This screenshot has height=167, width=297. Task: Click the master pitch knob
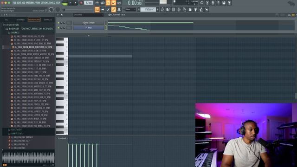coord(58,9)
